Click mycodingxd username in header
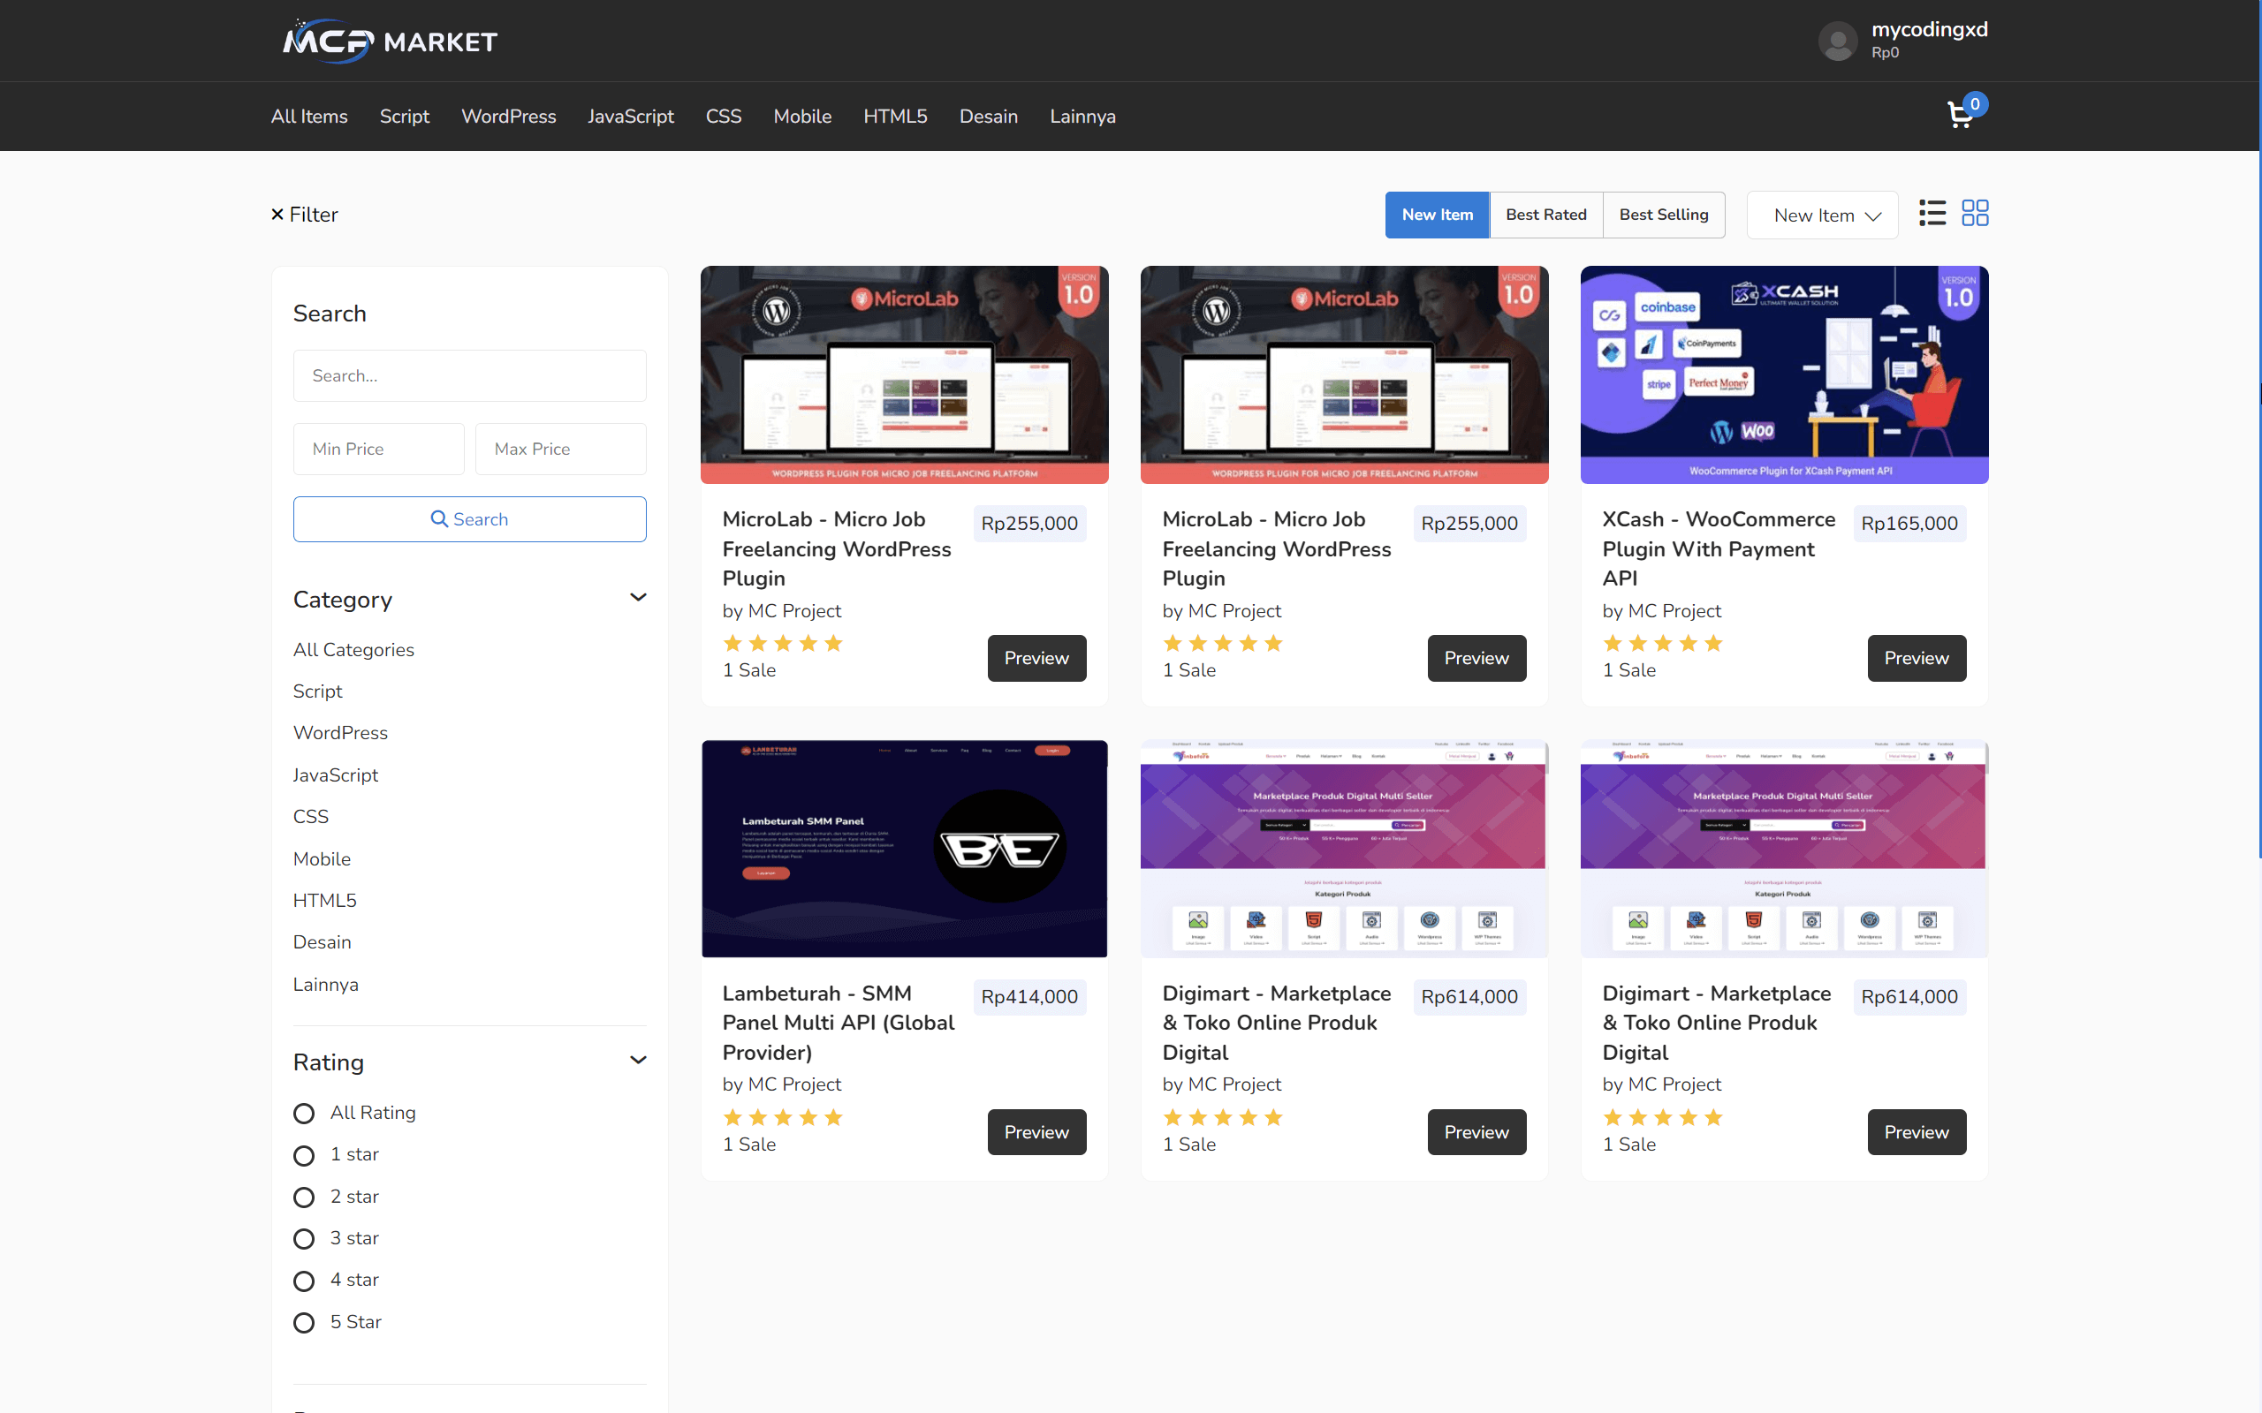 click(x=1929, y=29)
